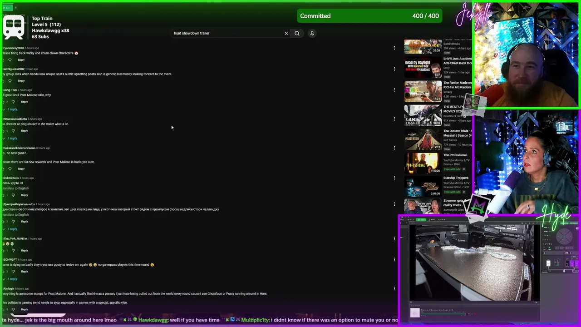Open the options menu for ryanmorey2830's comment

coord(394,48)
